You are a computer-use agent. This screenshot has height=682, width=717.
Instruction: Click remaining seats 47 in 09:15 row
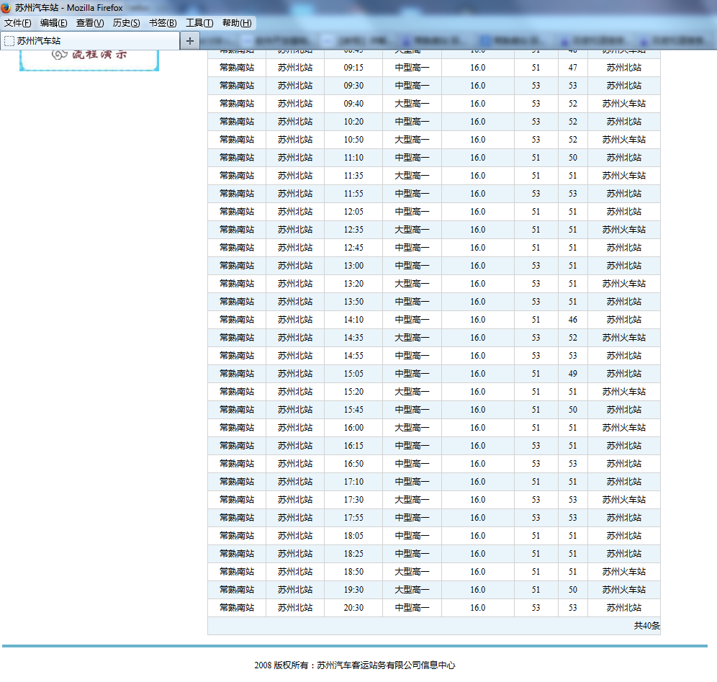click(572, 68)
